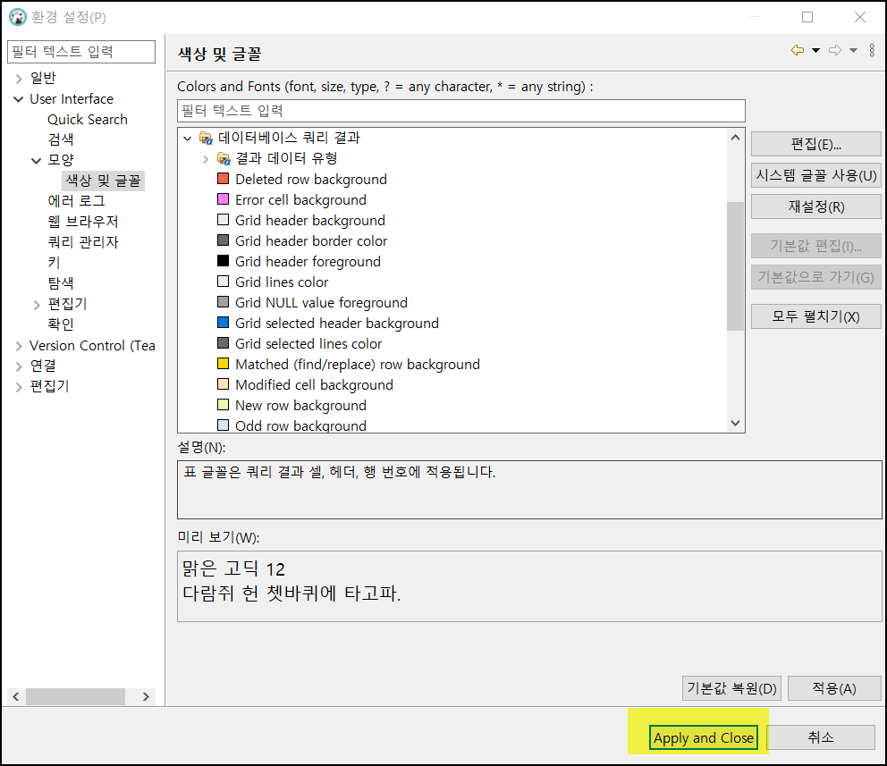Screen dimensions: 887x766
Task: Open the 에러 로그 preferences page
Action: pos(76,201)
